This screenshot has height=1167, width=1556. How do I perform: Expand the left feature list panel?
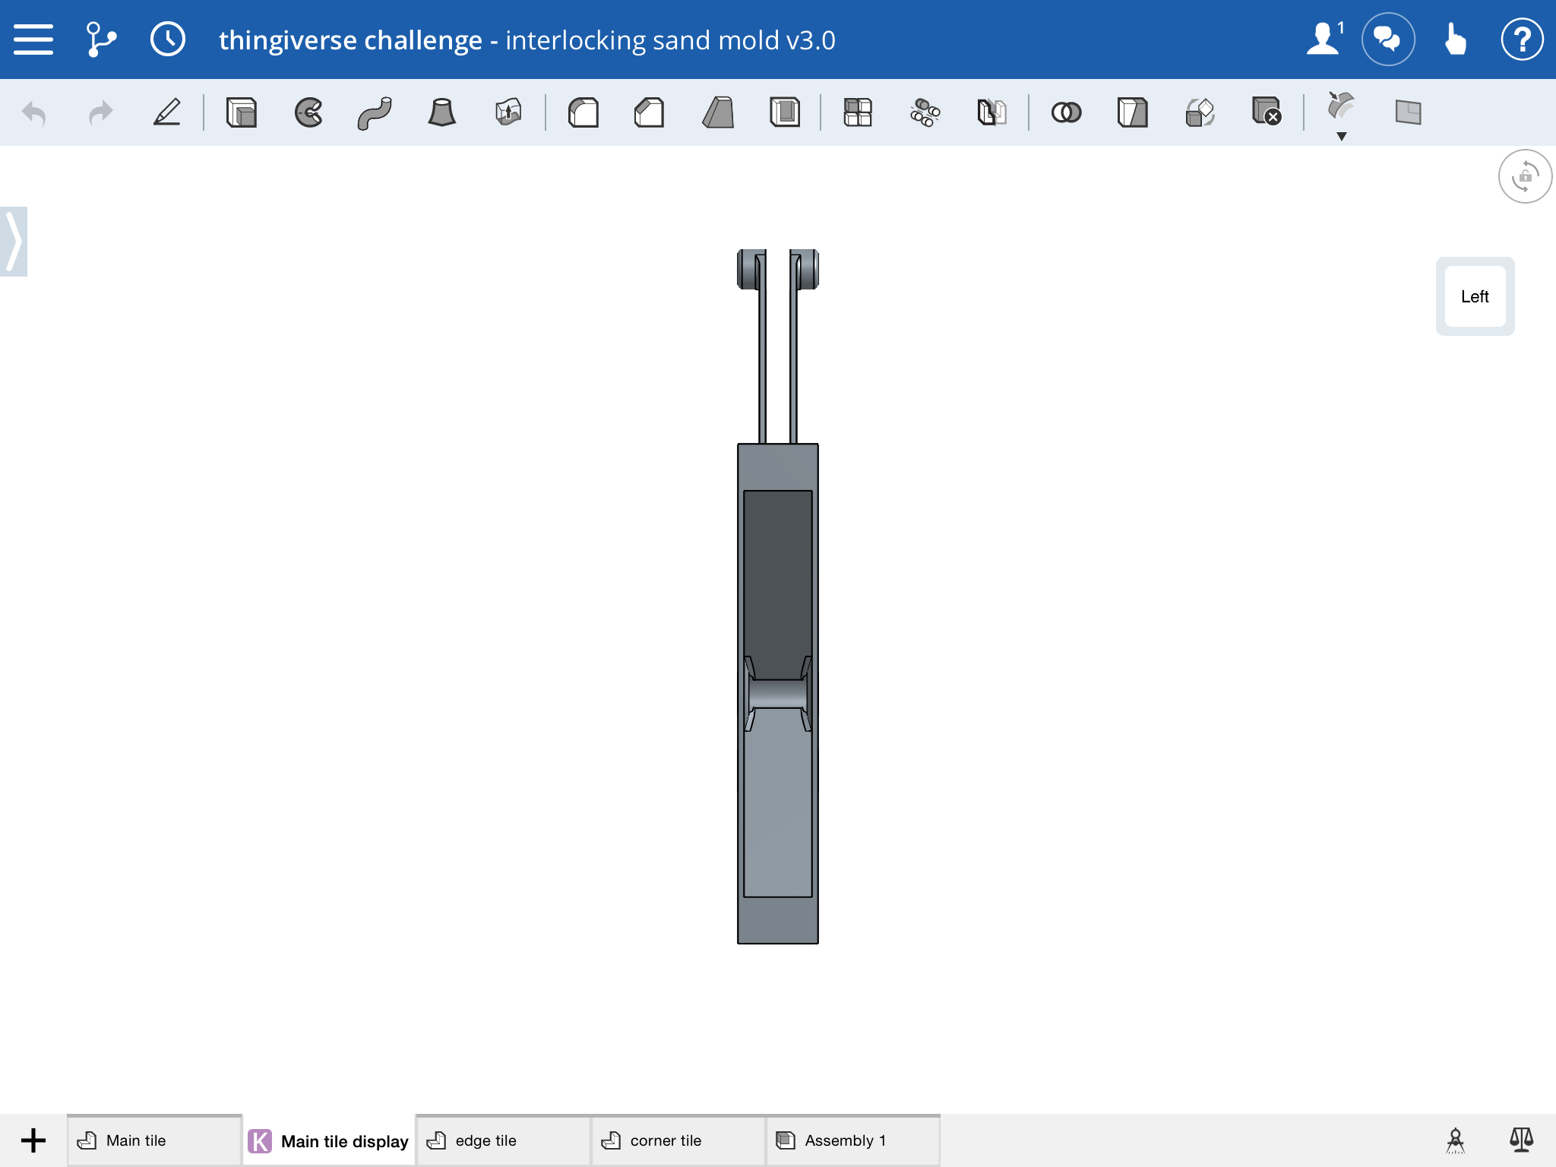tap(14, 242)
